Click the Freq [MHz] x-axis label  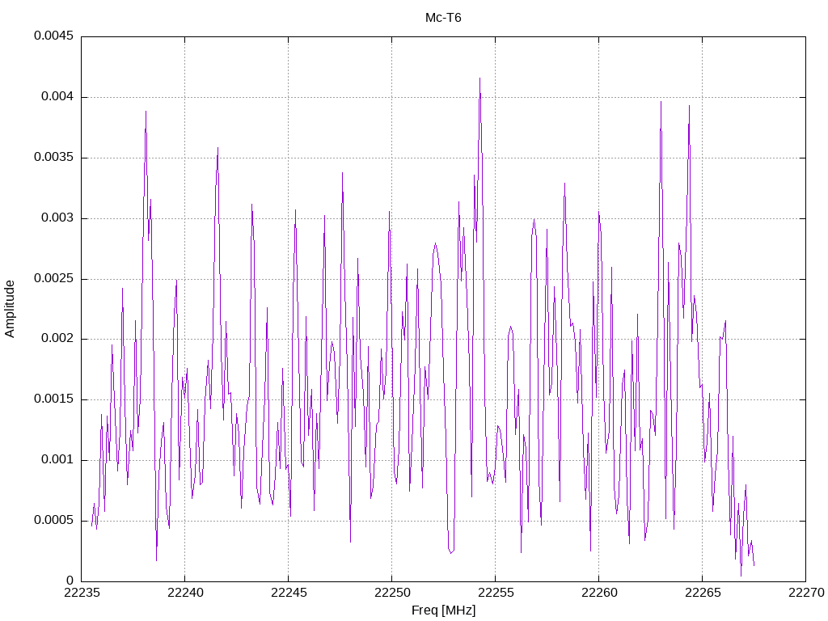point(443,610)
